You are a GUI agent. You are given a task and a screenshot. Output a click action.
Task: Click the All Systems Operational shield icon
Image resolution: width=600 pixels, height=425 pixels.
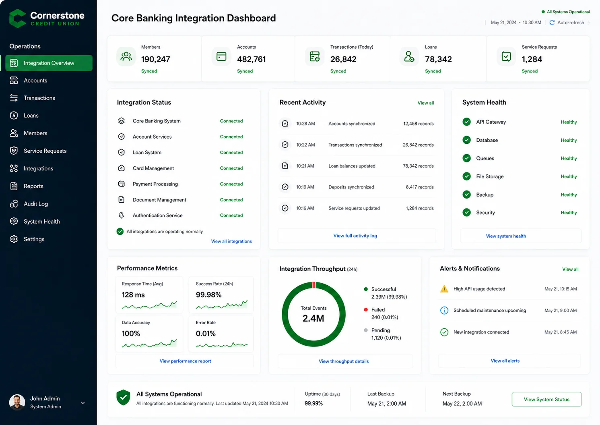[123, 398]
